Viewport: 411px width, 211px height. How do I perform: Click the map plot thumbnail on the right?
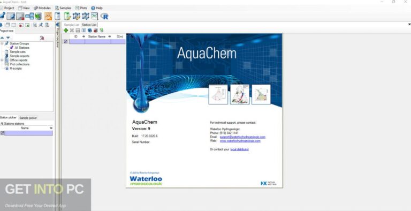261,94
